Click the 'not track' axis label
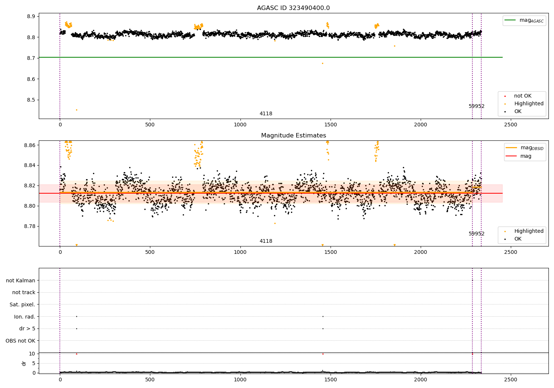 coord(24,293)
